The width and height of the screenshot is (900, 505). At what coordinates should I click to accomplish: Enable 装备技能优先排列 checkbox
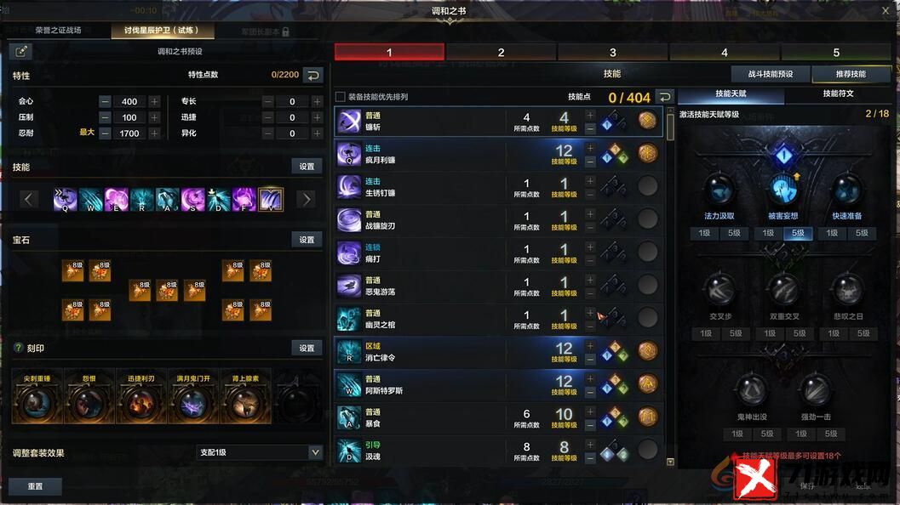341,97
